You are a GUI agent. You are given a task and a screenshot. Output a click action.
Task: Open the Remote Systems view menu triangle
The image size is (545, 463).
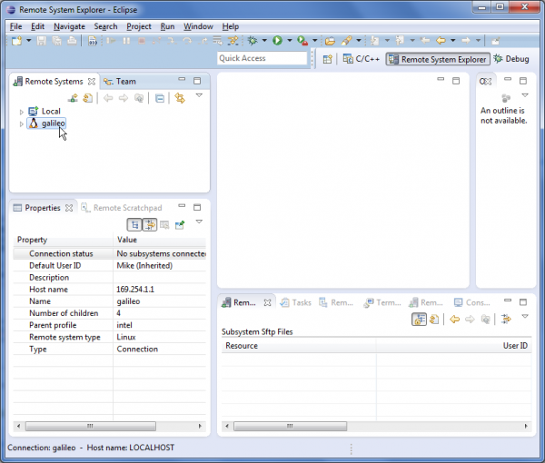click(x=199, y=95)
